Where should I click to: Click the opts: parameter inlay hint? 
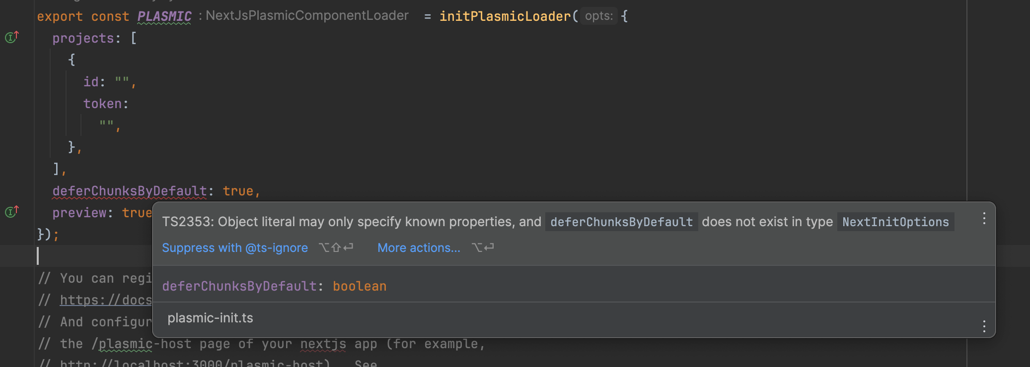click(598, 16)
